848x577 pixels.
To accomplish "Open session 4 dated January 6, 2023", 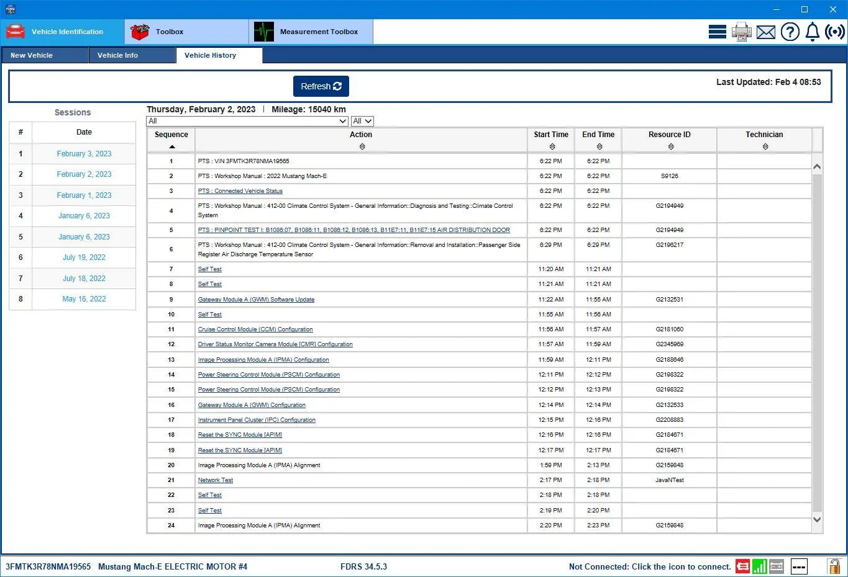I will (x=84, y=216).
